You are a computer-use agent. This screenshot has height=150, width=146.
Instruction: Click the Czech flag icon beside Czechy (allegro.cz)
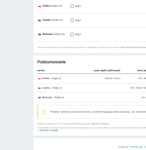[x=39, y=20]
